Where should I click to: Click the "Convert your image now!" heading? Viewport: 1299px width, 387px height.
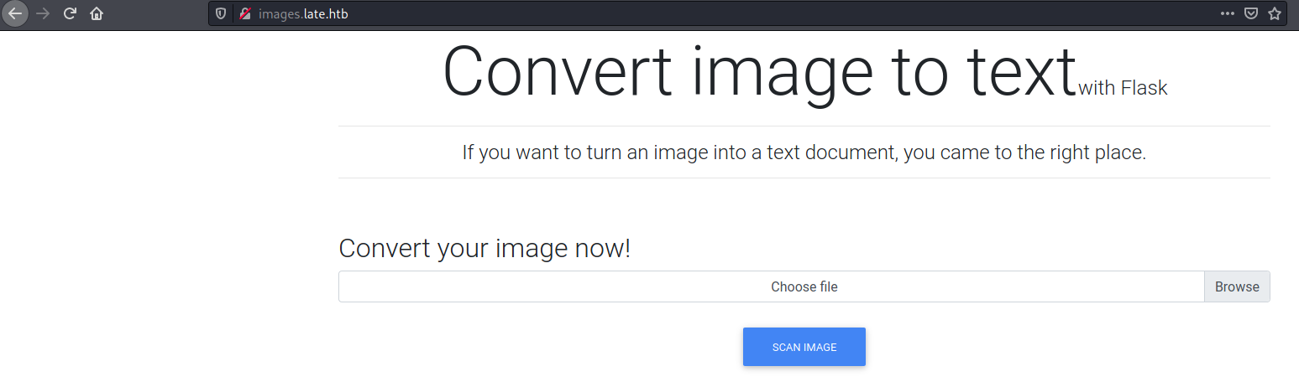tap(484, 248)
